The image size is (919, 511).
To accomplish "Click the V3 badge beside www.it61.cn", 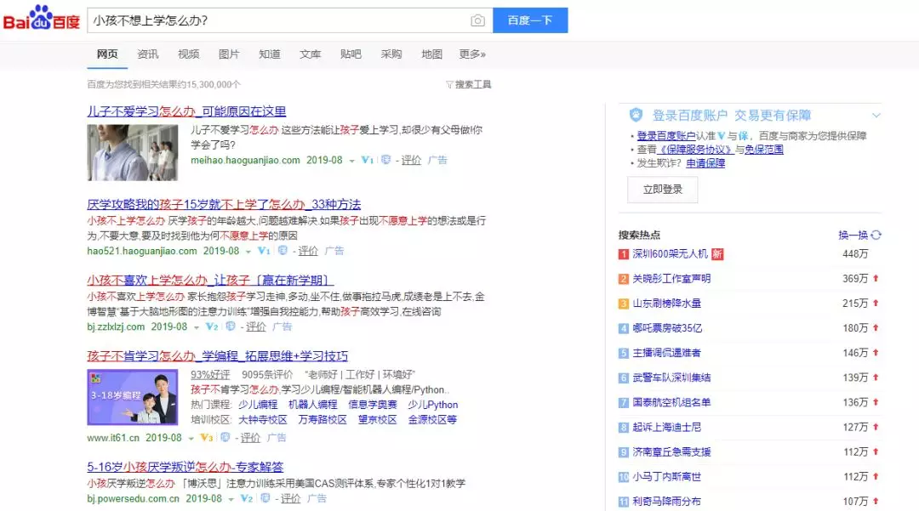I will [206, 437].
